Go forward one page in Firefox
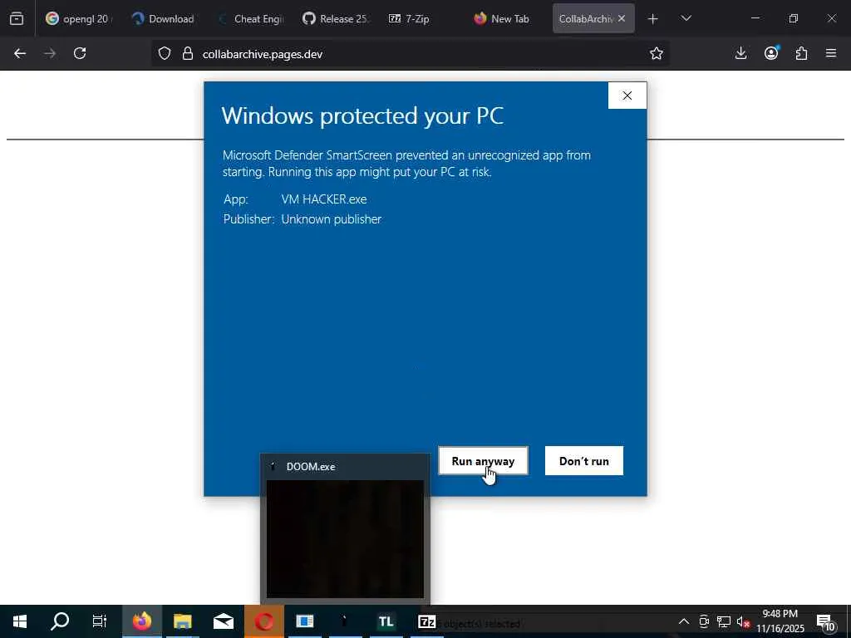Viewport: 851px width, 638px height. 50,53
